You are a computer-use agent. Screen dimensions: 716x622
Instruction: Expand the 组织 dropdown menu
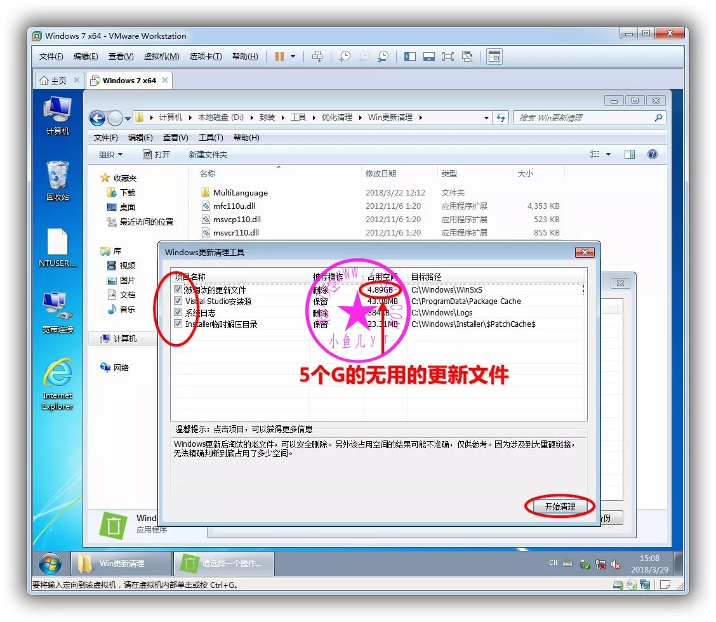tap(111, 155)
